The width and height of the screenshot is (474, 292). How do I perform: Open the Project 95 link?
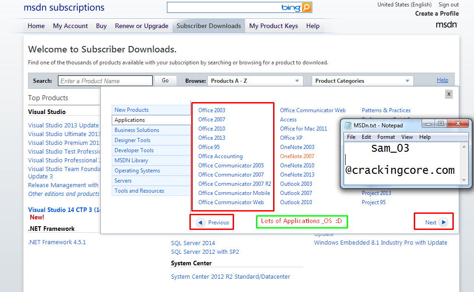click(x=374, y=202)
